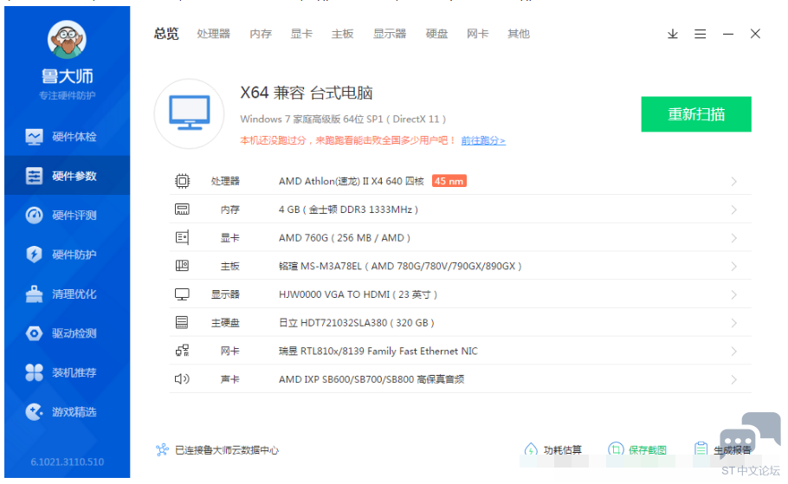Follow the 前往跑分> link
788x484 pixels.
[483, 140]
